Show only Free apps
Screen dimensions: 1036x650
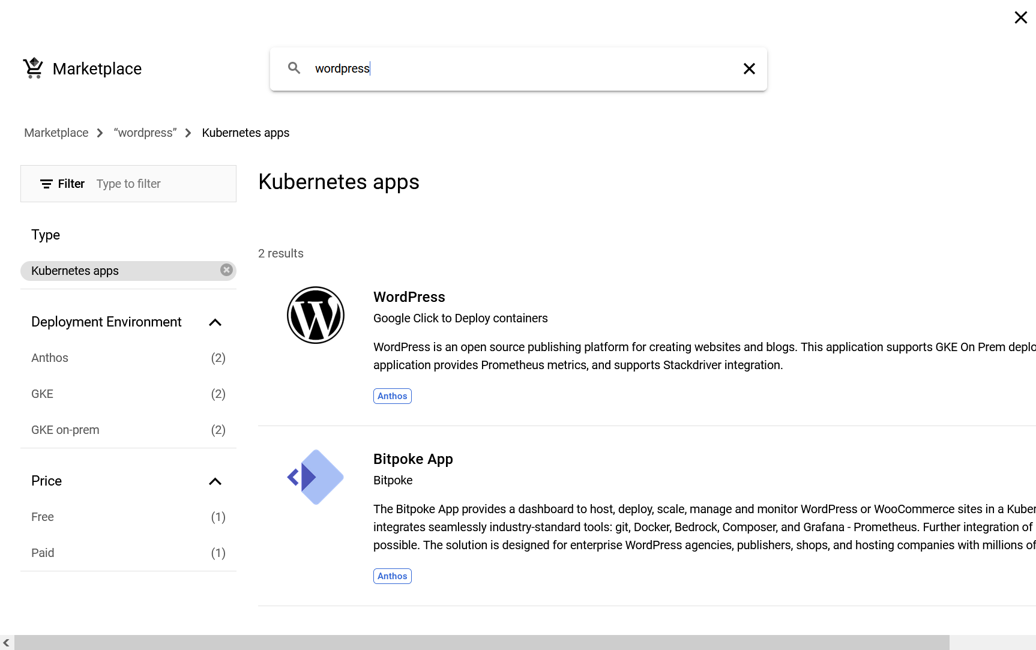click(x=43, y=517)
